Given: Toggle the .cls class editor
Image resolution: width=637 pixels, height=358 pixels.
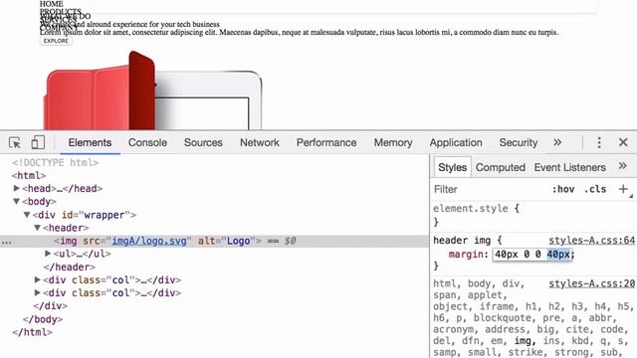Looking at the screenshot, I should click(x=595, y=189).
